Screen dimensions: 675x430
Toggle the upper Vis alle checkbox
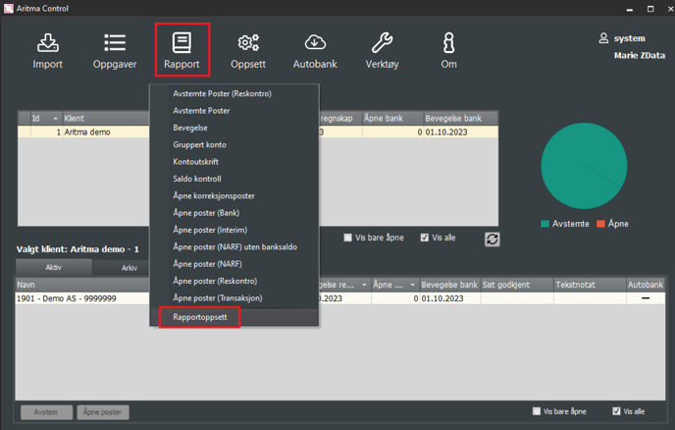(x=424, y=238)
